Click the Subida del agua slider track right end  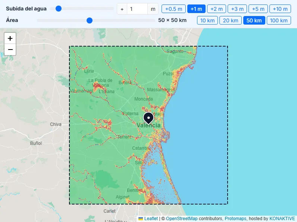(113, 9)
